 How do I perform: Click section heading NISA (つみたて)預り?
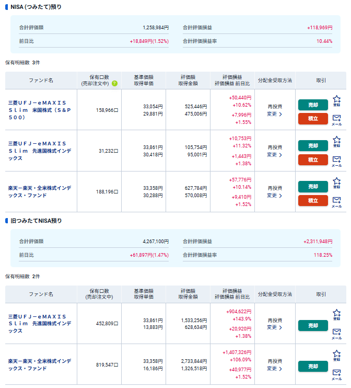[36, 7]
